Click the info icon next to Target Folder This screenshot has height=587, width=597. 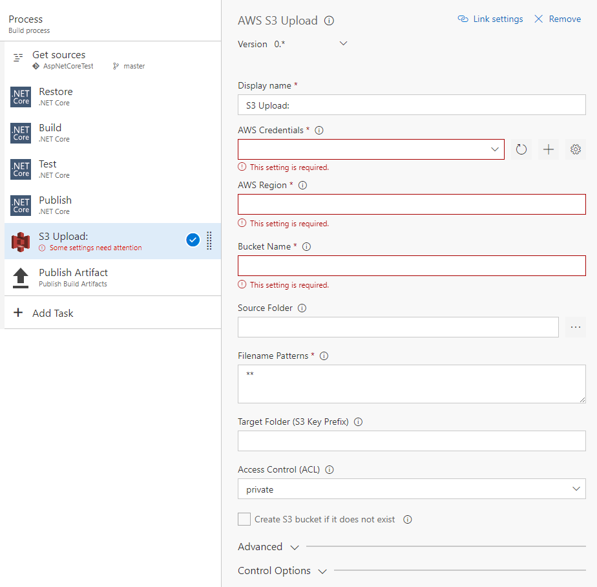[359, 422]
